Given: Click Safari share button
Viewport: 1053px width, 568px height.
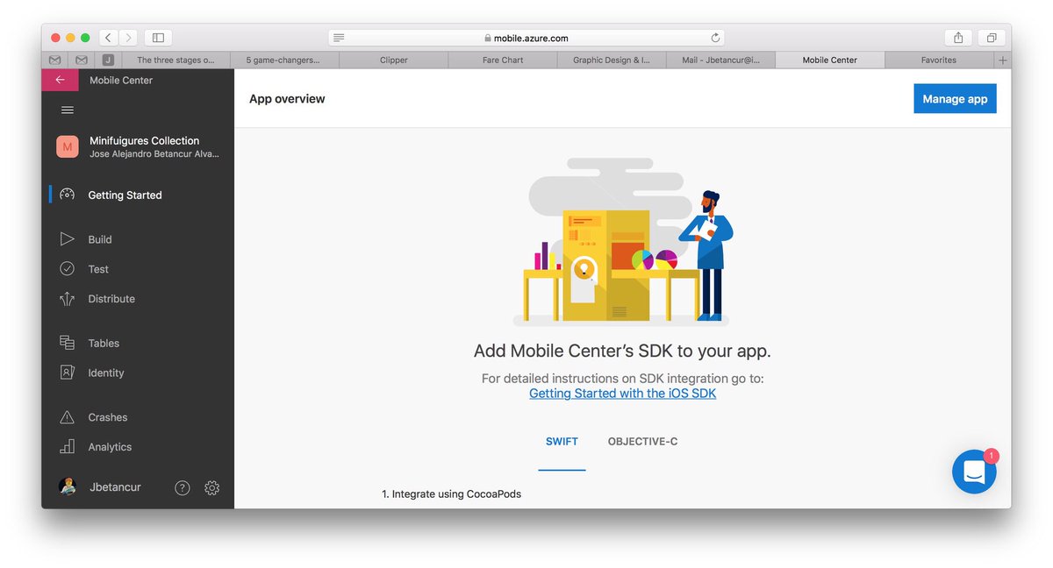Looking at the screenshot, I should coord(958,38).
